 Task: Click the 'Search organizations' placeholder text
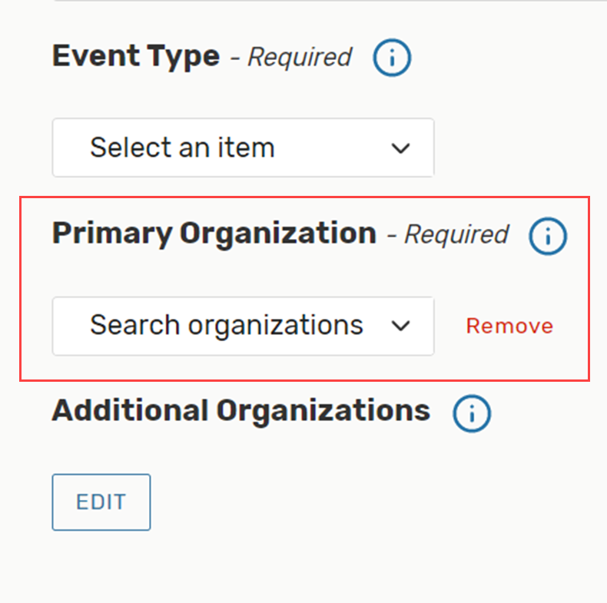click(x=226, y=326)
